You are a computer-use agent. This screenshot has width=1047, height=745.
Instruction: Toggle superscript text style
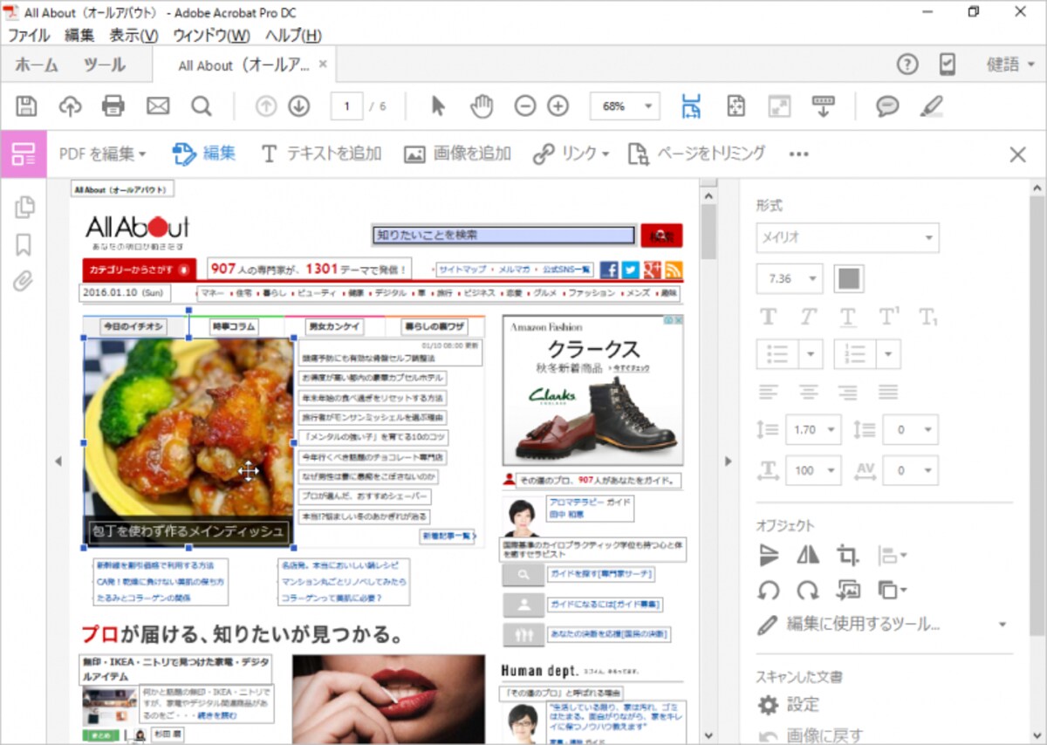[888, 317]
